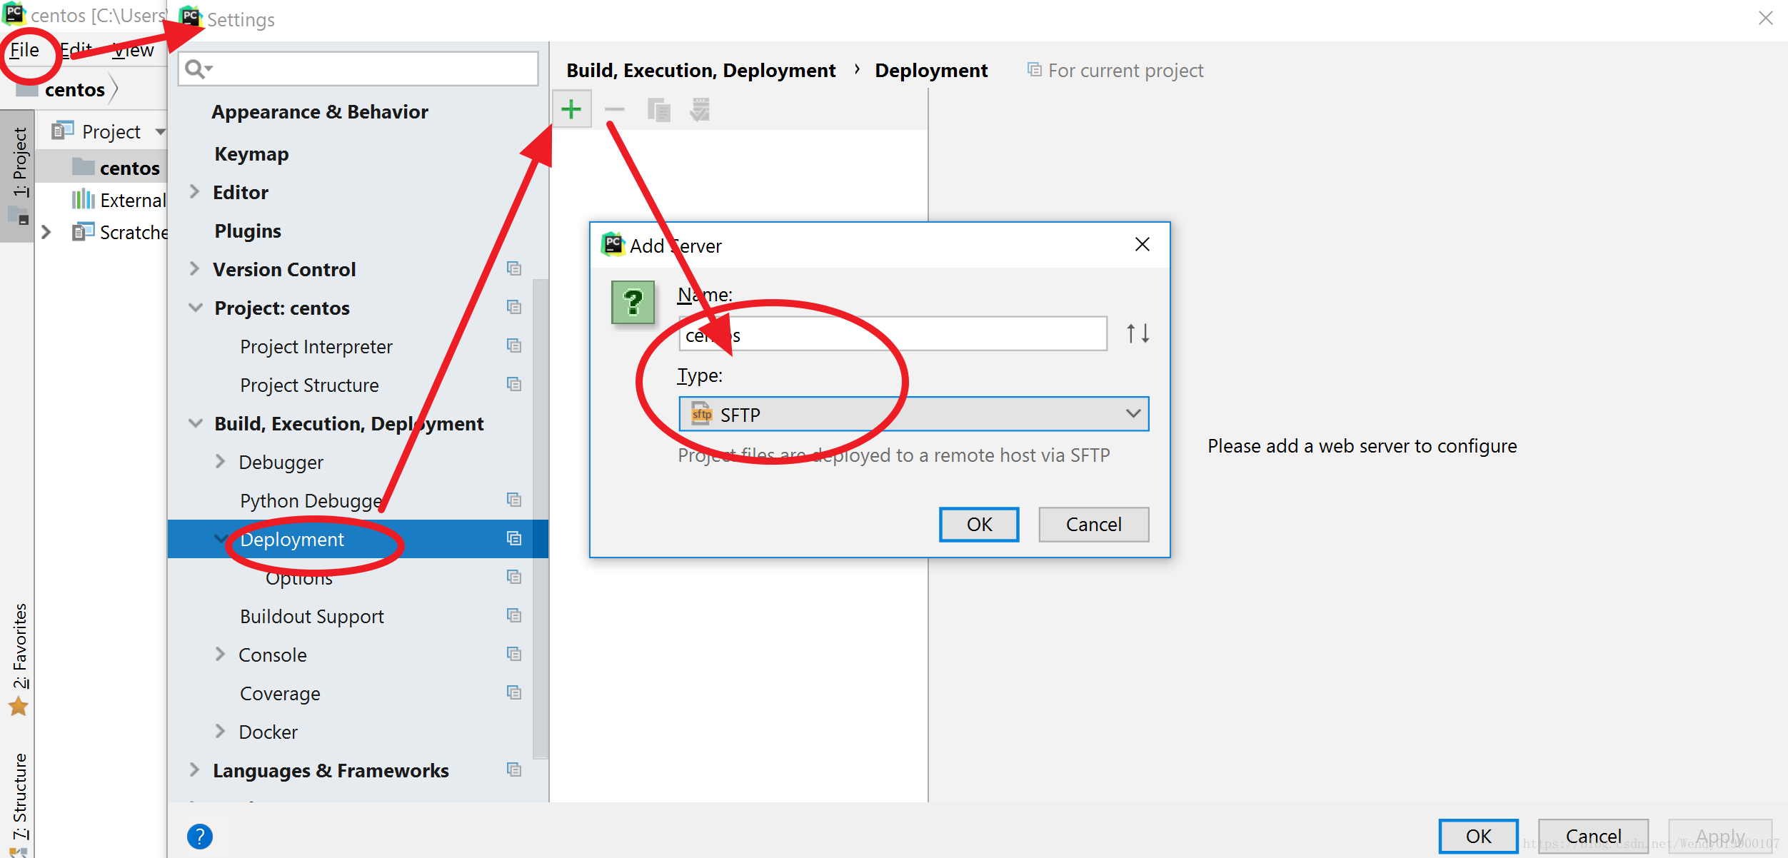Click Cancel in Add Server dialog
Image resolution: width=1788 pixels, height=858 pixels.
coord(1093,525)
